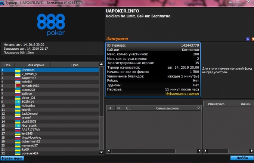Select the player row action228
Image resolution: width=254 pixels, height=163 pixels.
pyautogui.click(x=50, y=90)
